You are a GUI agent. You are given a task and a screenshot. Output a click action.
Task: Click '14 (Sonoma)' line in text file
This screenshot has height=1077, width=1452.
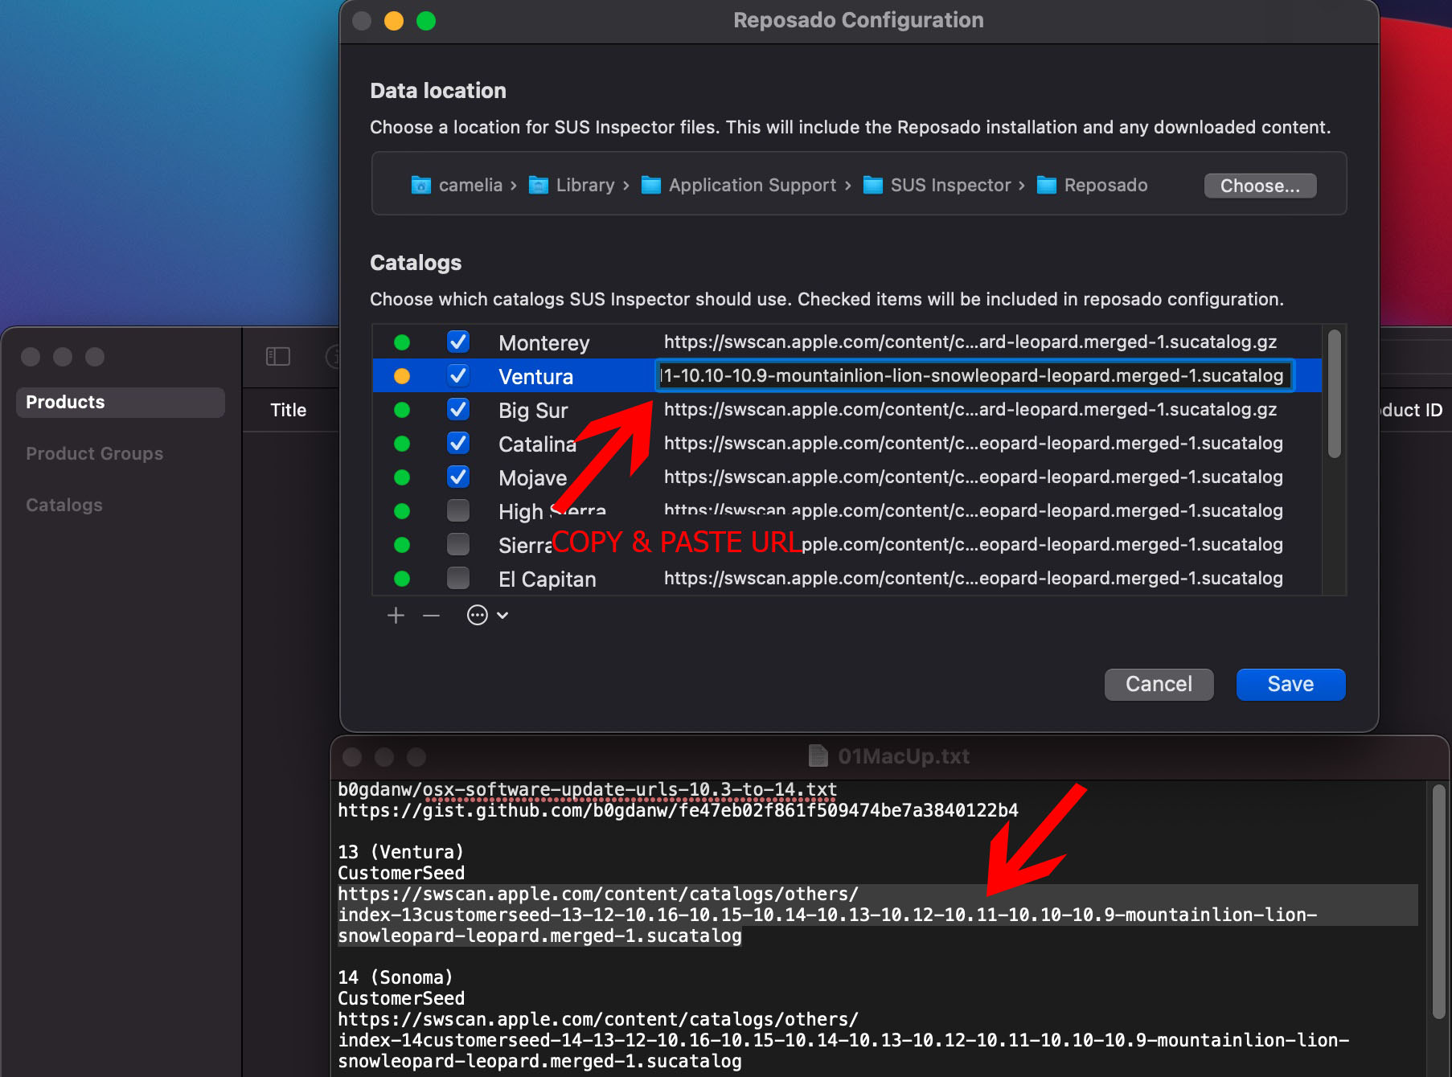click(395, 978)
